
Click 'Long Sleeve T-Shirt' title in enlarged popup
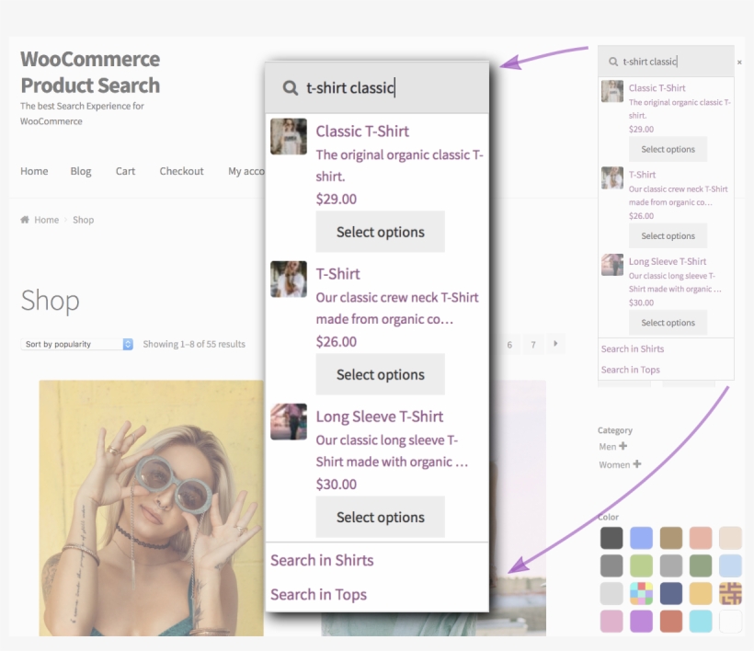coord(380,417)
